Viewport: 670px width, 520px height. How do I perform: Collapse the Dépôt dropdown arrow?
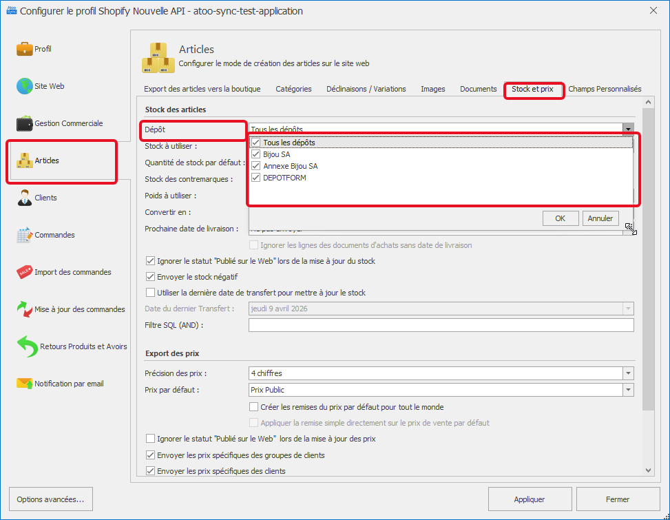(628, 128)
